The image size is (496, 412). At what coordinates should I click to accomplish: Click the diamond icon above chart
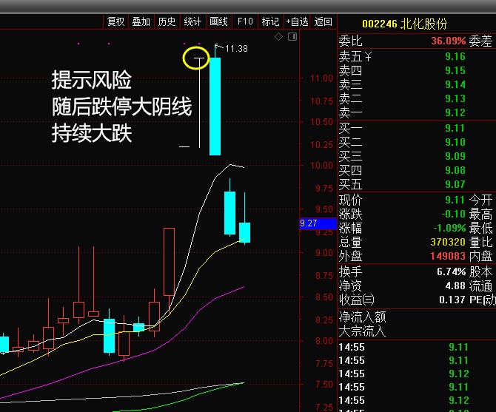coord(278,37)
